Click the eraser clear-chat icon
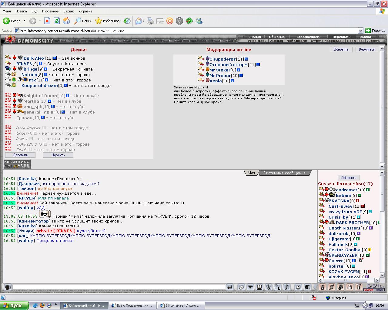 coord(241,287)
